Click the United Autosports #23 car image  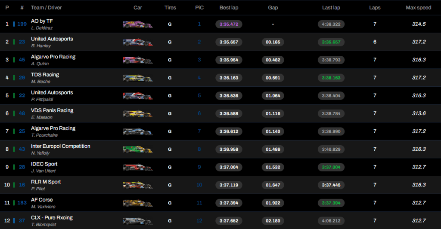tap(137, 42)
